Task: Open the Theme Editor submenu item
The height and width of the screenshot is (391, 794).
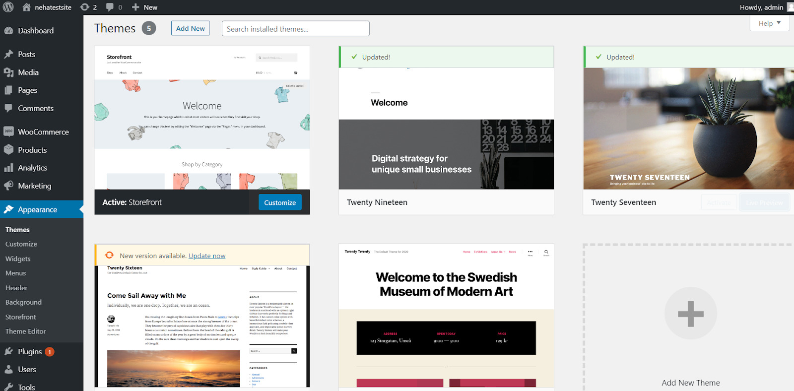Action: pyautogui.click(x=26, y=331)
